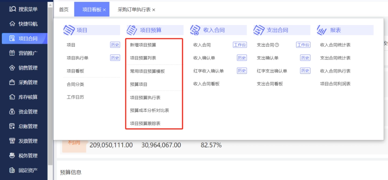Open 采购管理 bag icon in sidebar

12,82
